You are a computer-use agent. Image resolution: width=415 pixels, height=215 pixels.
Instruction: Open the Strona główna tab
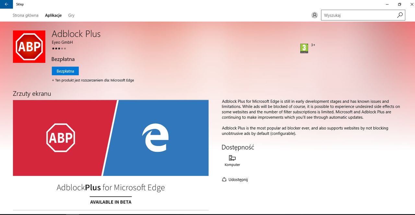point(26,15)
